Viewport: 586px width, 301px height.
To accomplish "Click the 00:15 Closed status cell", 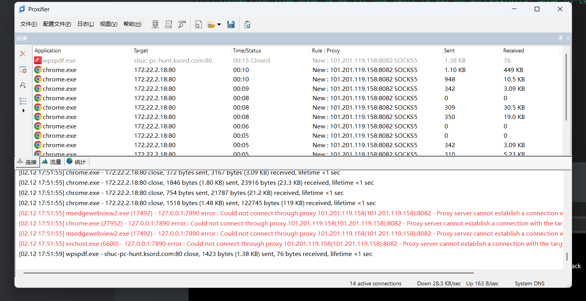I will (251, 60).
